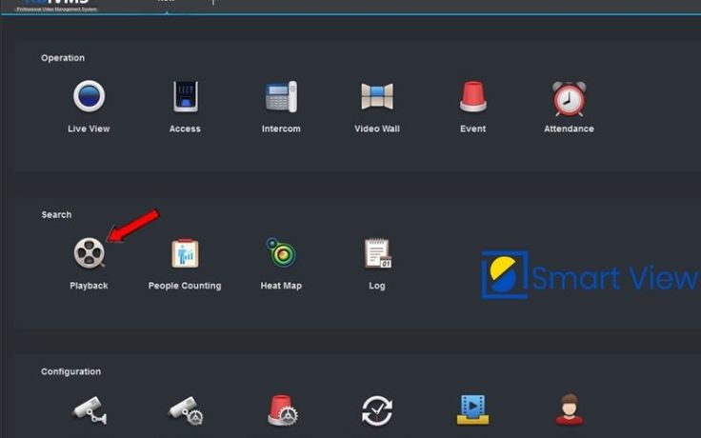This screenshot has width=701, height=438.
Task: Open the siren-with-gear event config icon
Action: (x=282, y=410)
